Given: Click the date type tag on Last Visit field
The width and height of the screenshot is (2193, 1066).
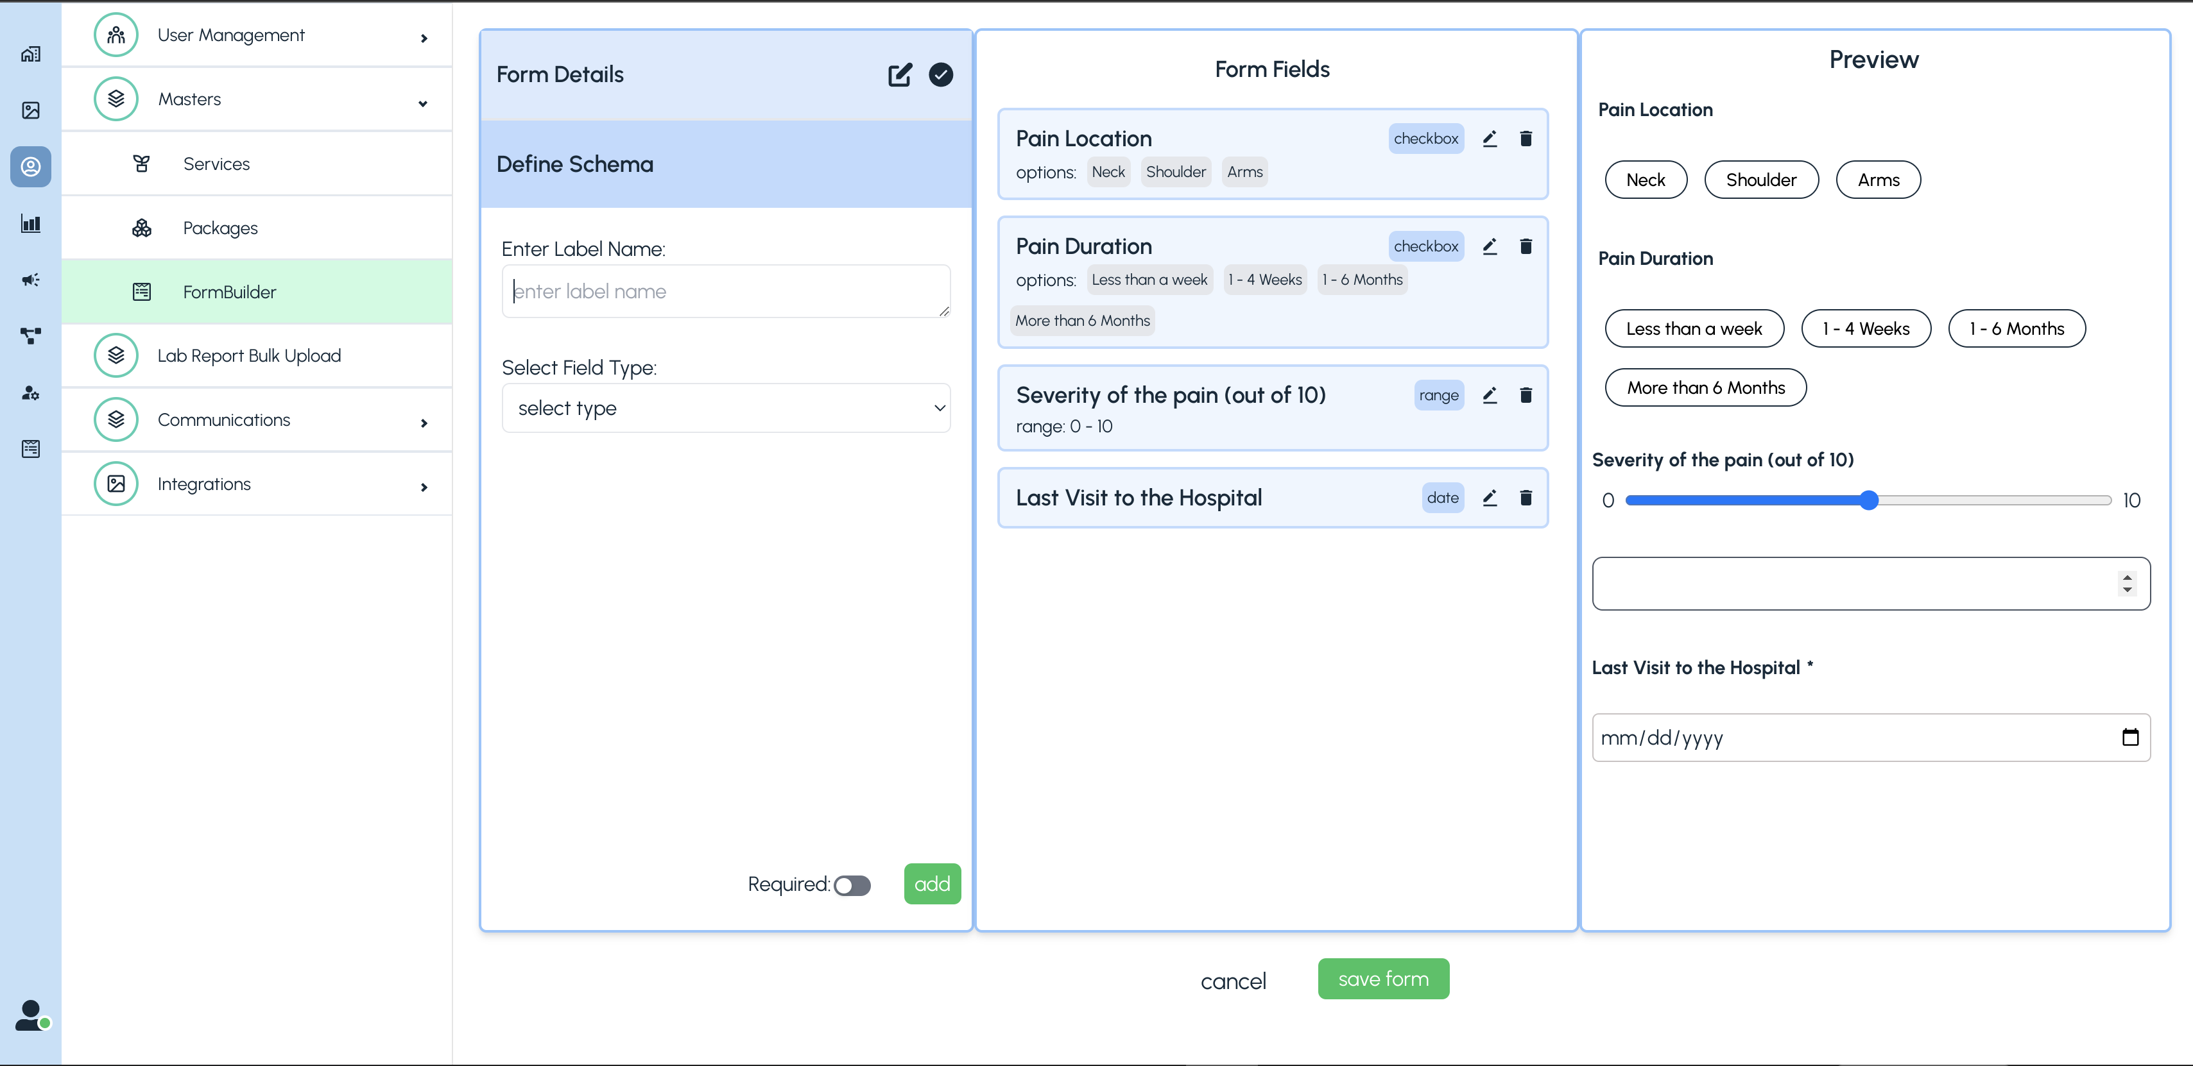Looking at the screenshot, I should click(1443, 498).
